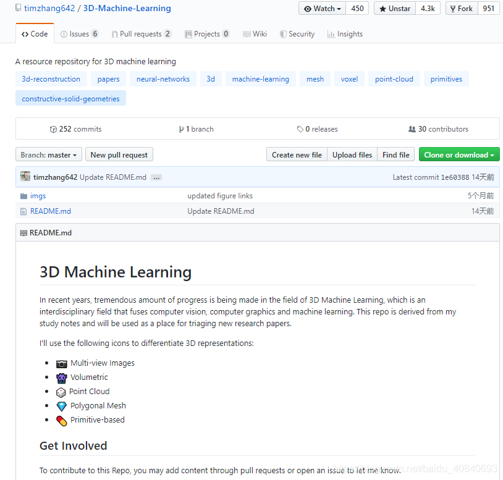Click the branch icon beside 1 branch
This screenshot has height=480, width=503.
pyautogui.click(x=181, y=129)
